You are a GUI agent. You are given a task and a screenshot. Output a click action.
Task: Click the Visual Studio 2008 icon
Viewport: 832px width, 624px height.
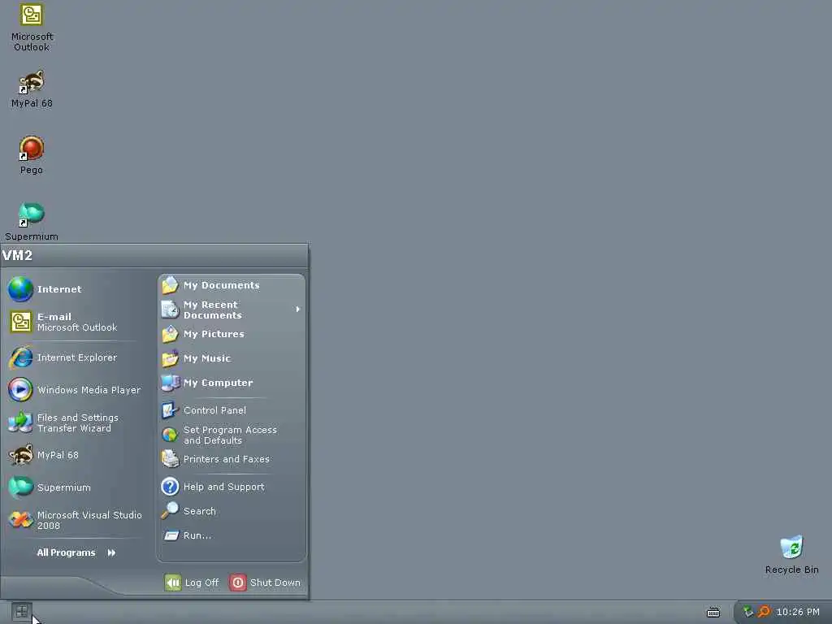coord(20,520)
